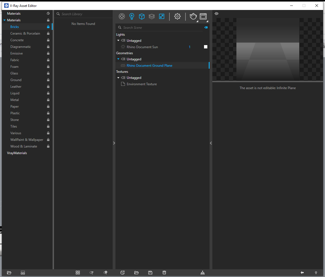Collapse Untagged group under Geometries
The height and width of the screenshot is (277, 325).
(118, 59)
